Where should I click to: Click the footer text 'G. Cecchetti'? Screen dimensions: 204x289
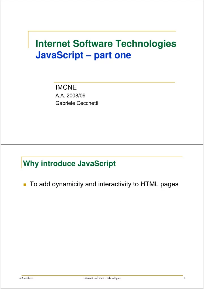[x=26, y=278]
